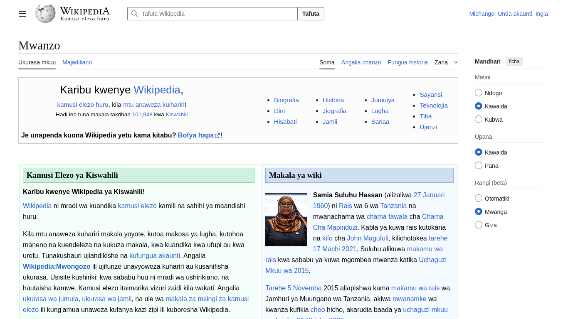Click external link icon beside Bofya hapa
This screenshot has height=319, width=568.
pos(217,135)
